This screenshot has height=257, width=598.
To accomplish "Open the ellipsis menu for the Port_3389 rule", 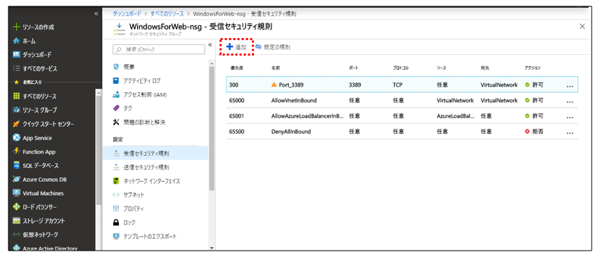I will 570,87.
